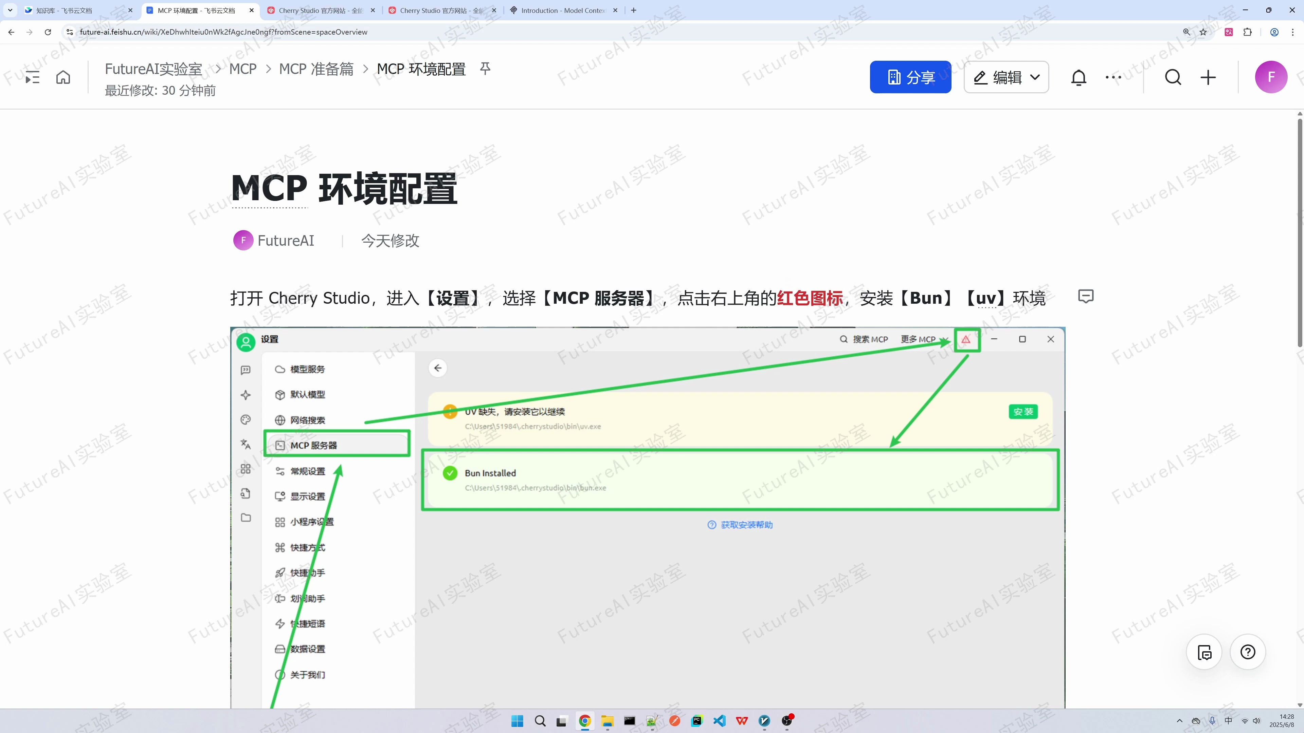Click the more options ellipsis icon
The width and height of the screenshot is (1304, 733).
(x=1114, y=77)
